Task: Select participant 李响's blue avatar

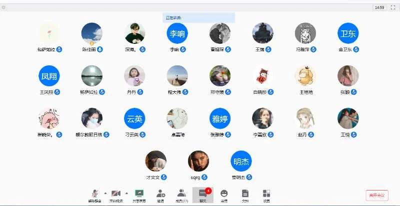Action: click(177, 33)
